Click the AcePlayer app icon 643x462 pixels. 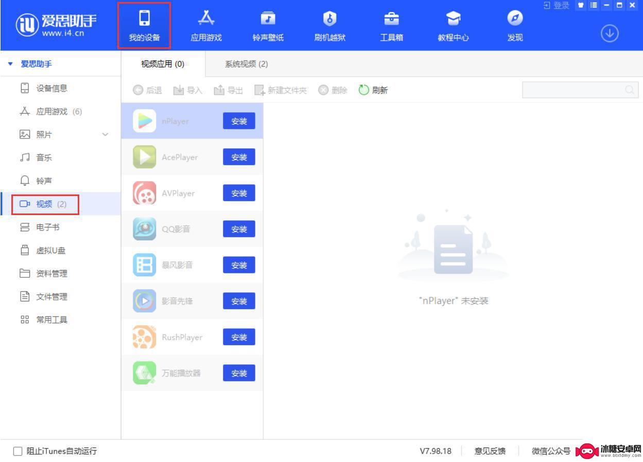coord(144,157)
